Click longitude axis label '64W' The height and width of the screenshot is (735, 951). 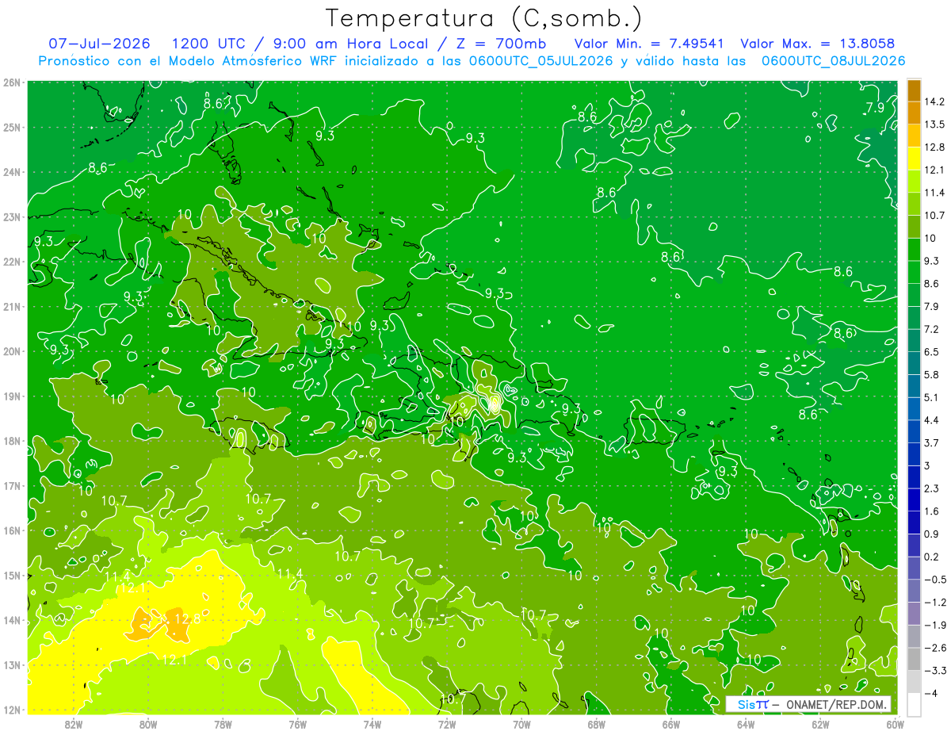746,723
